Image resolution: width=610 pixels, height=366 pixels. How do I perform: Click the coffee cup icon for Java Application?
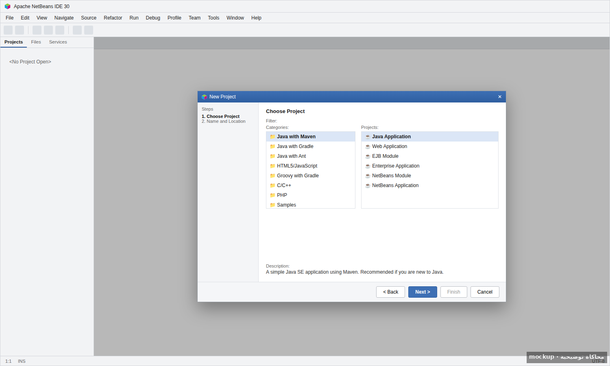click(368, 137)
